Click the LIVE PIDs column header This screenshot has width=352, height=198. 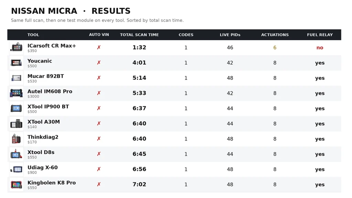point(230,35)
